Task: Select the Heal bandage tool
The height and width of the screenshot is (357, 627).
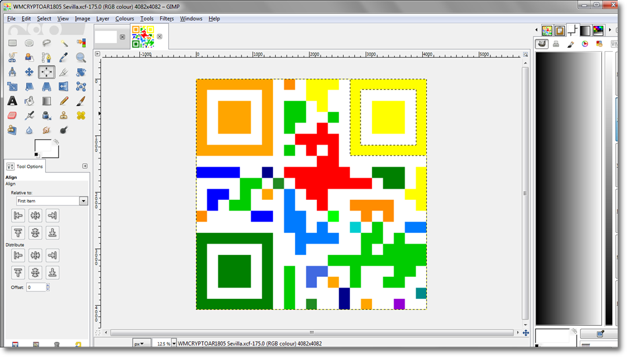Action: [81, 116]
